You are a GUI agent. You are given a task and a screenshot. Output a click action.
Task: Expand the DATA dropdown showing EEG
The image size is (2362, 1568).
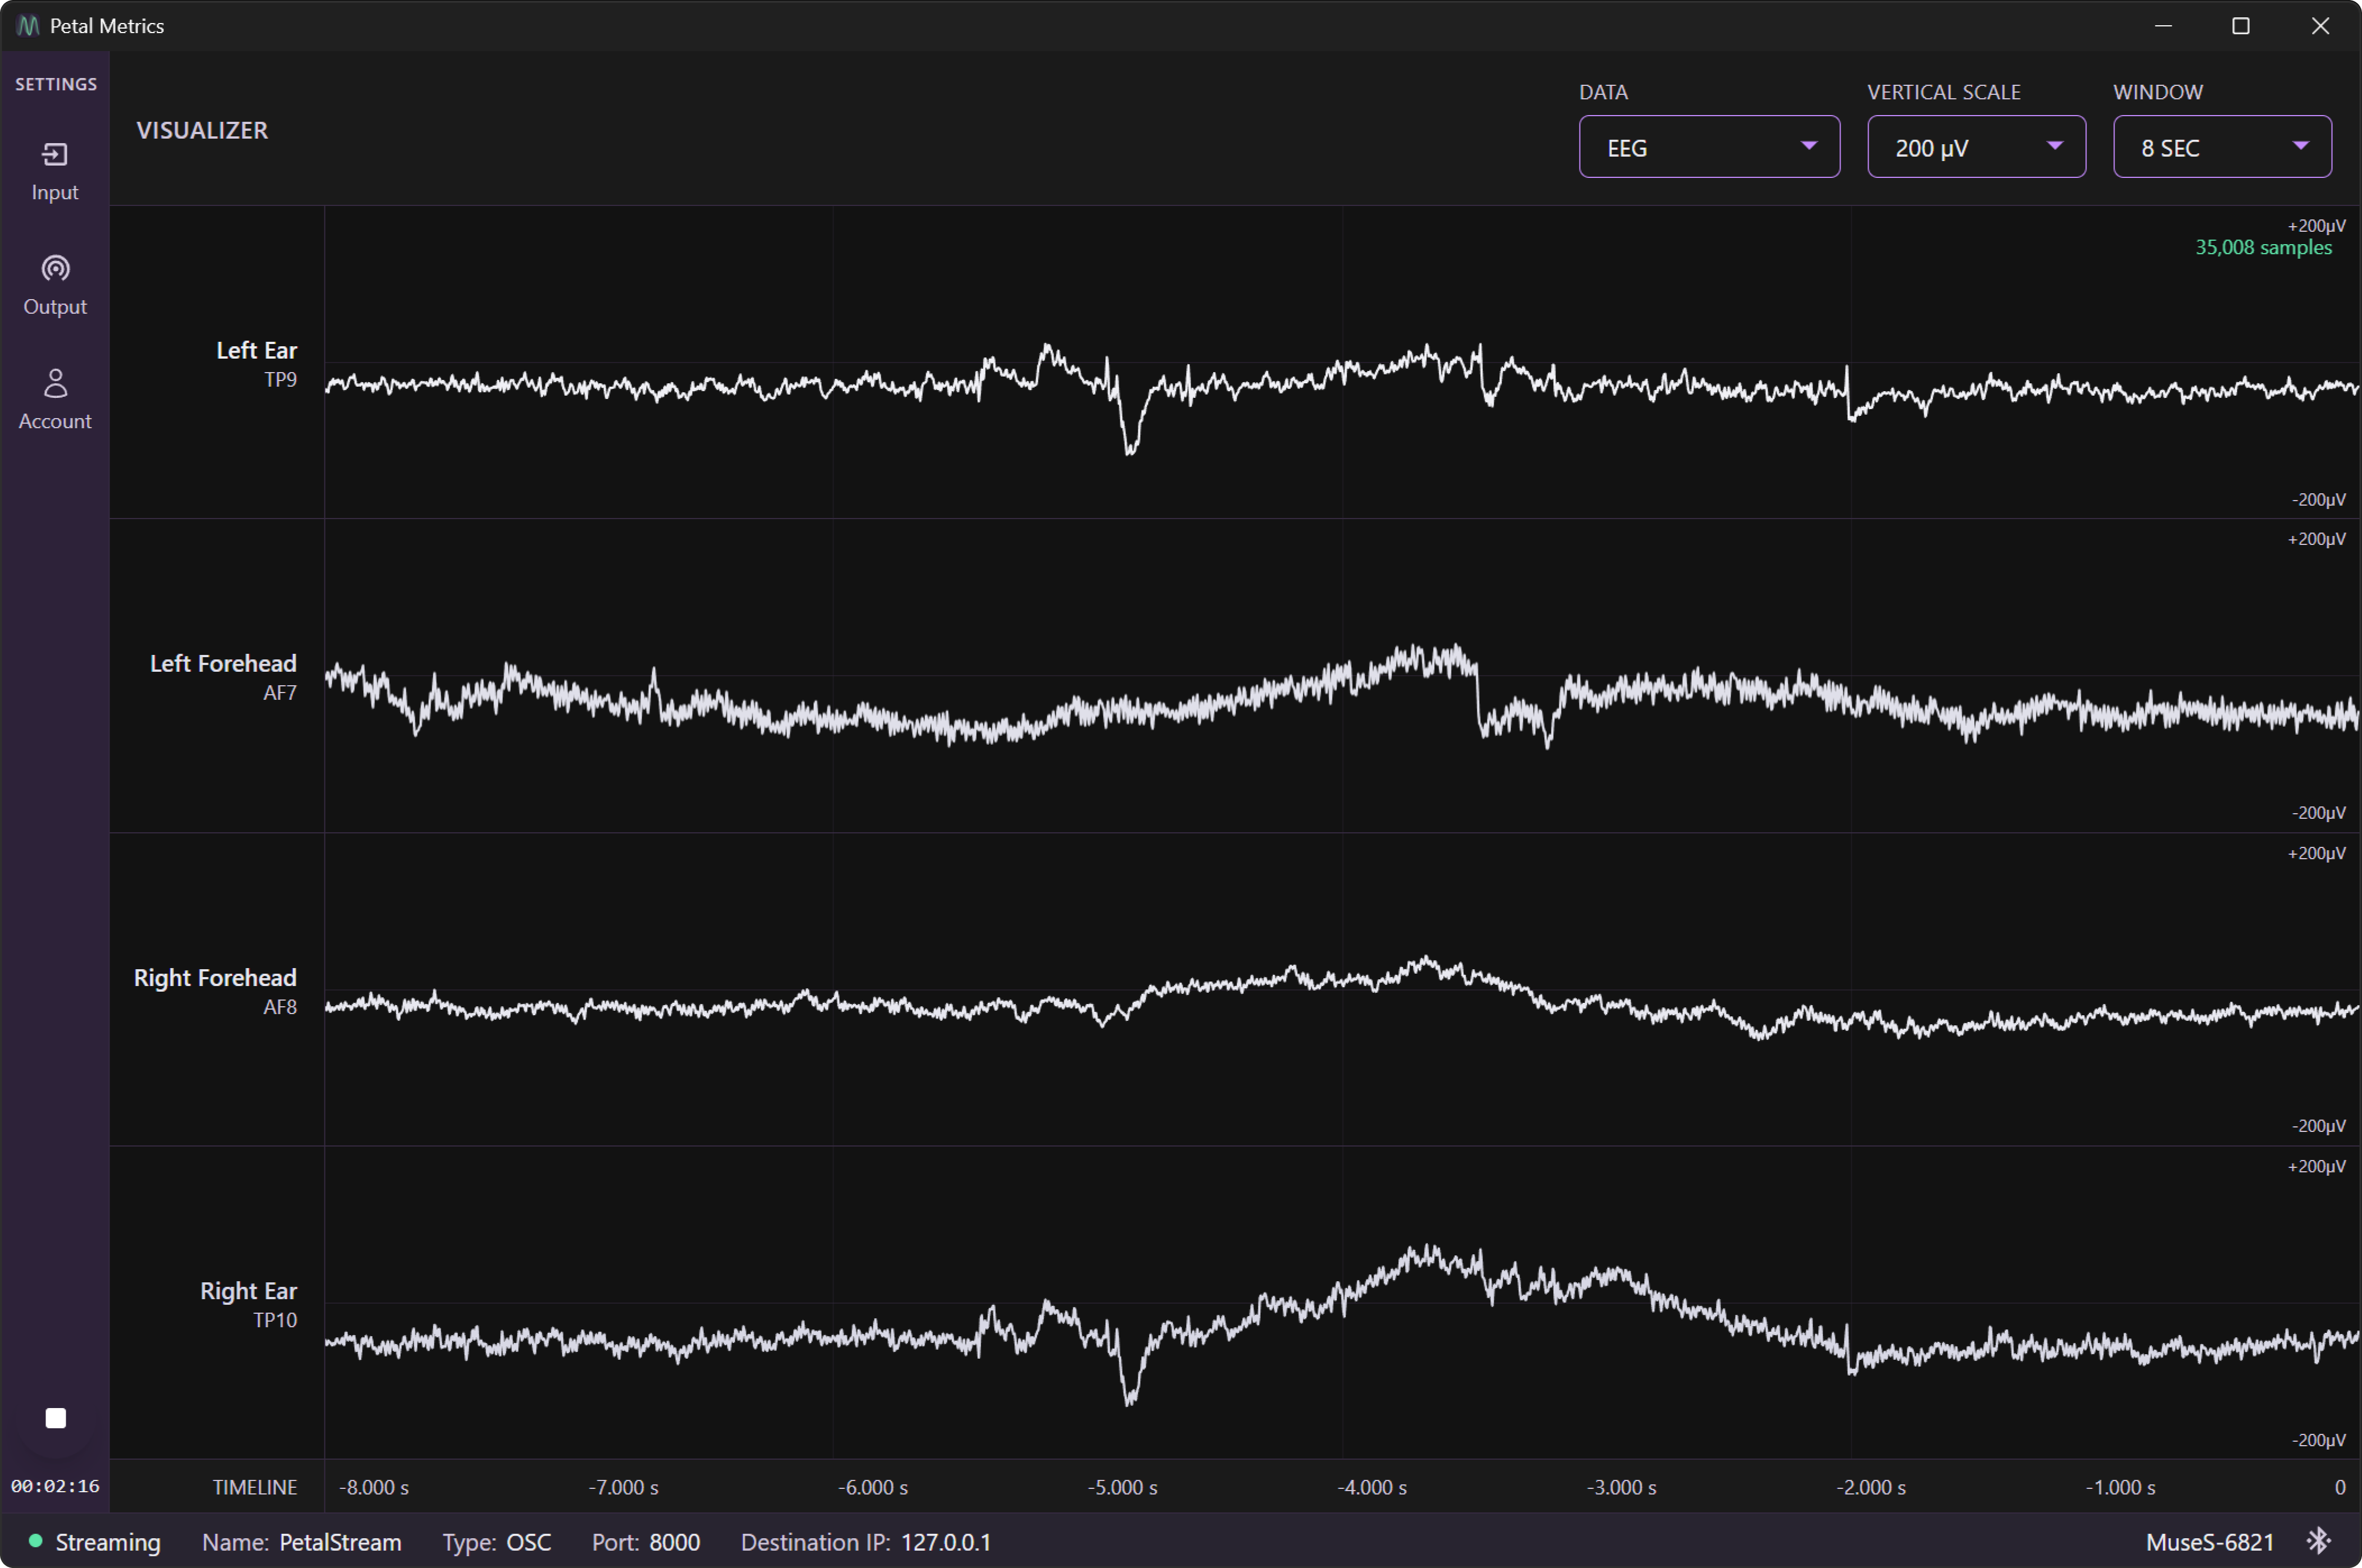[1708, 147]
